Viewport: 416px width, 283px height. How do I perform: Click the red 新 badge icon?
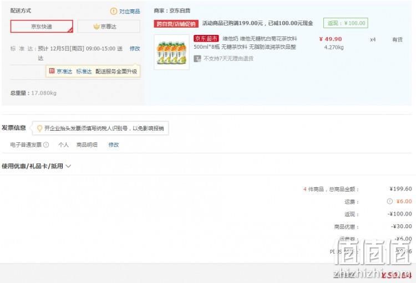[x=52, y=71]
